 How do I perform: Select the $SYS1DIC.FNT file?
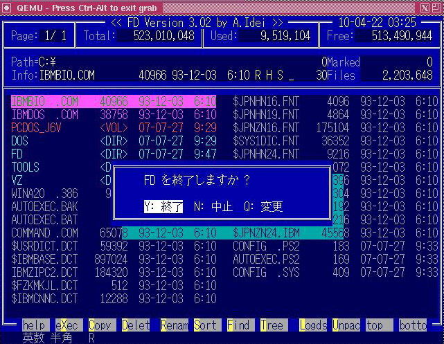[x=335, y=141]
